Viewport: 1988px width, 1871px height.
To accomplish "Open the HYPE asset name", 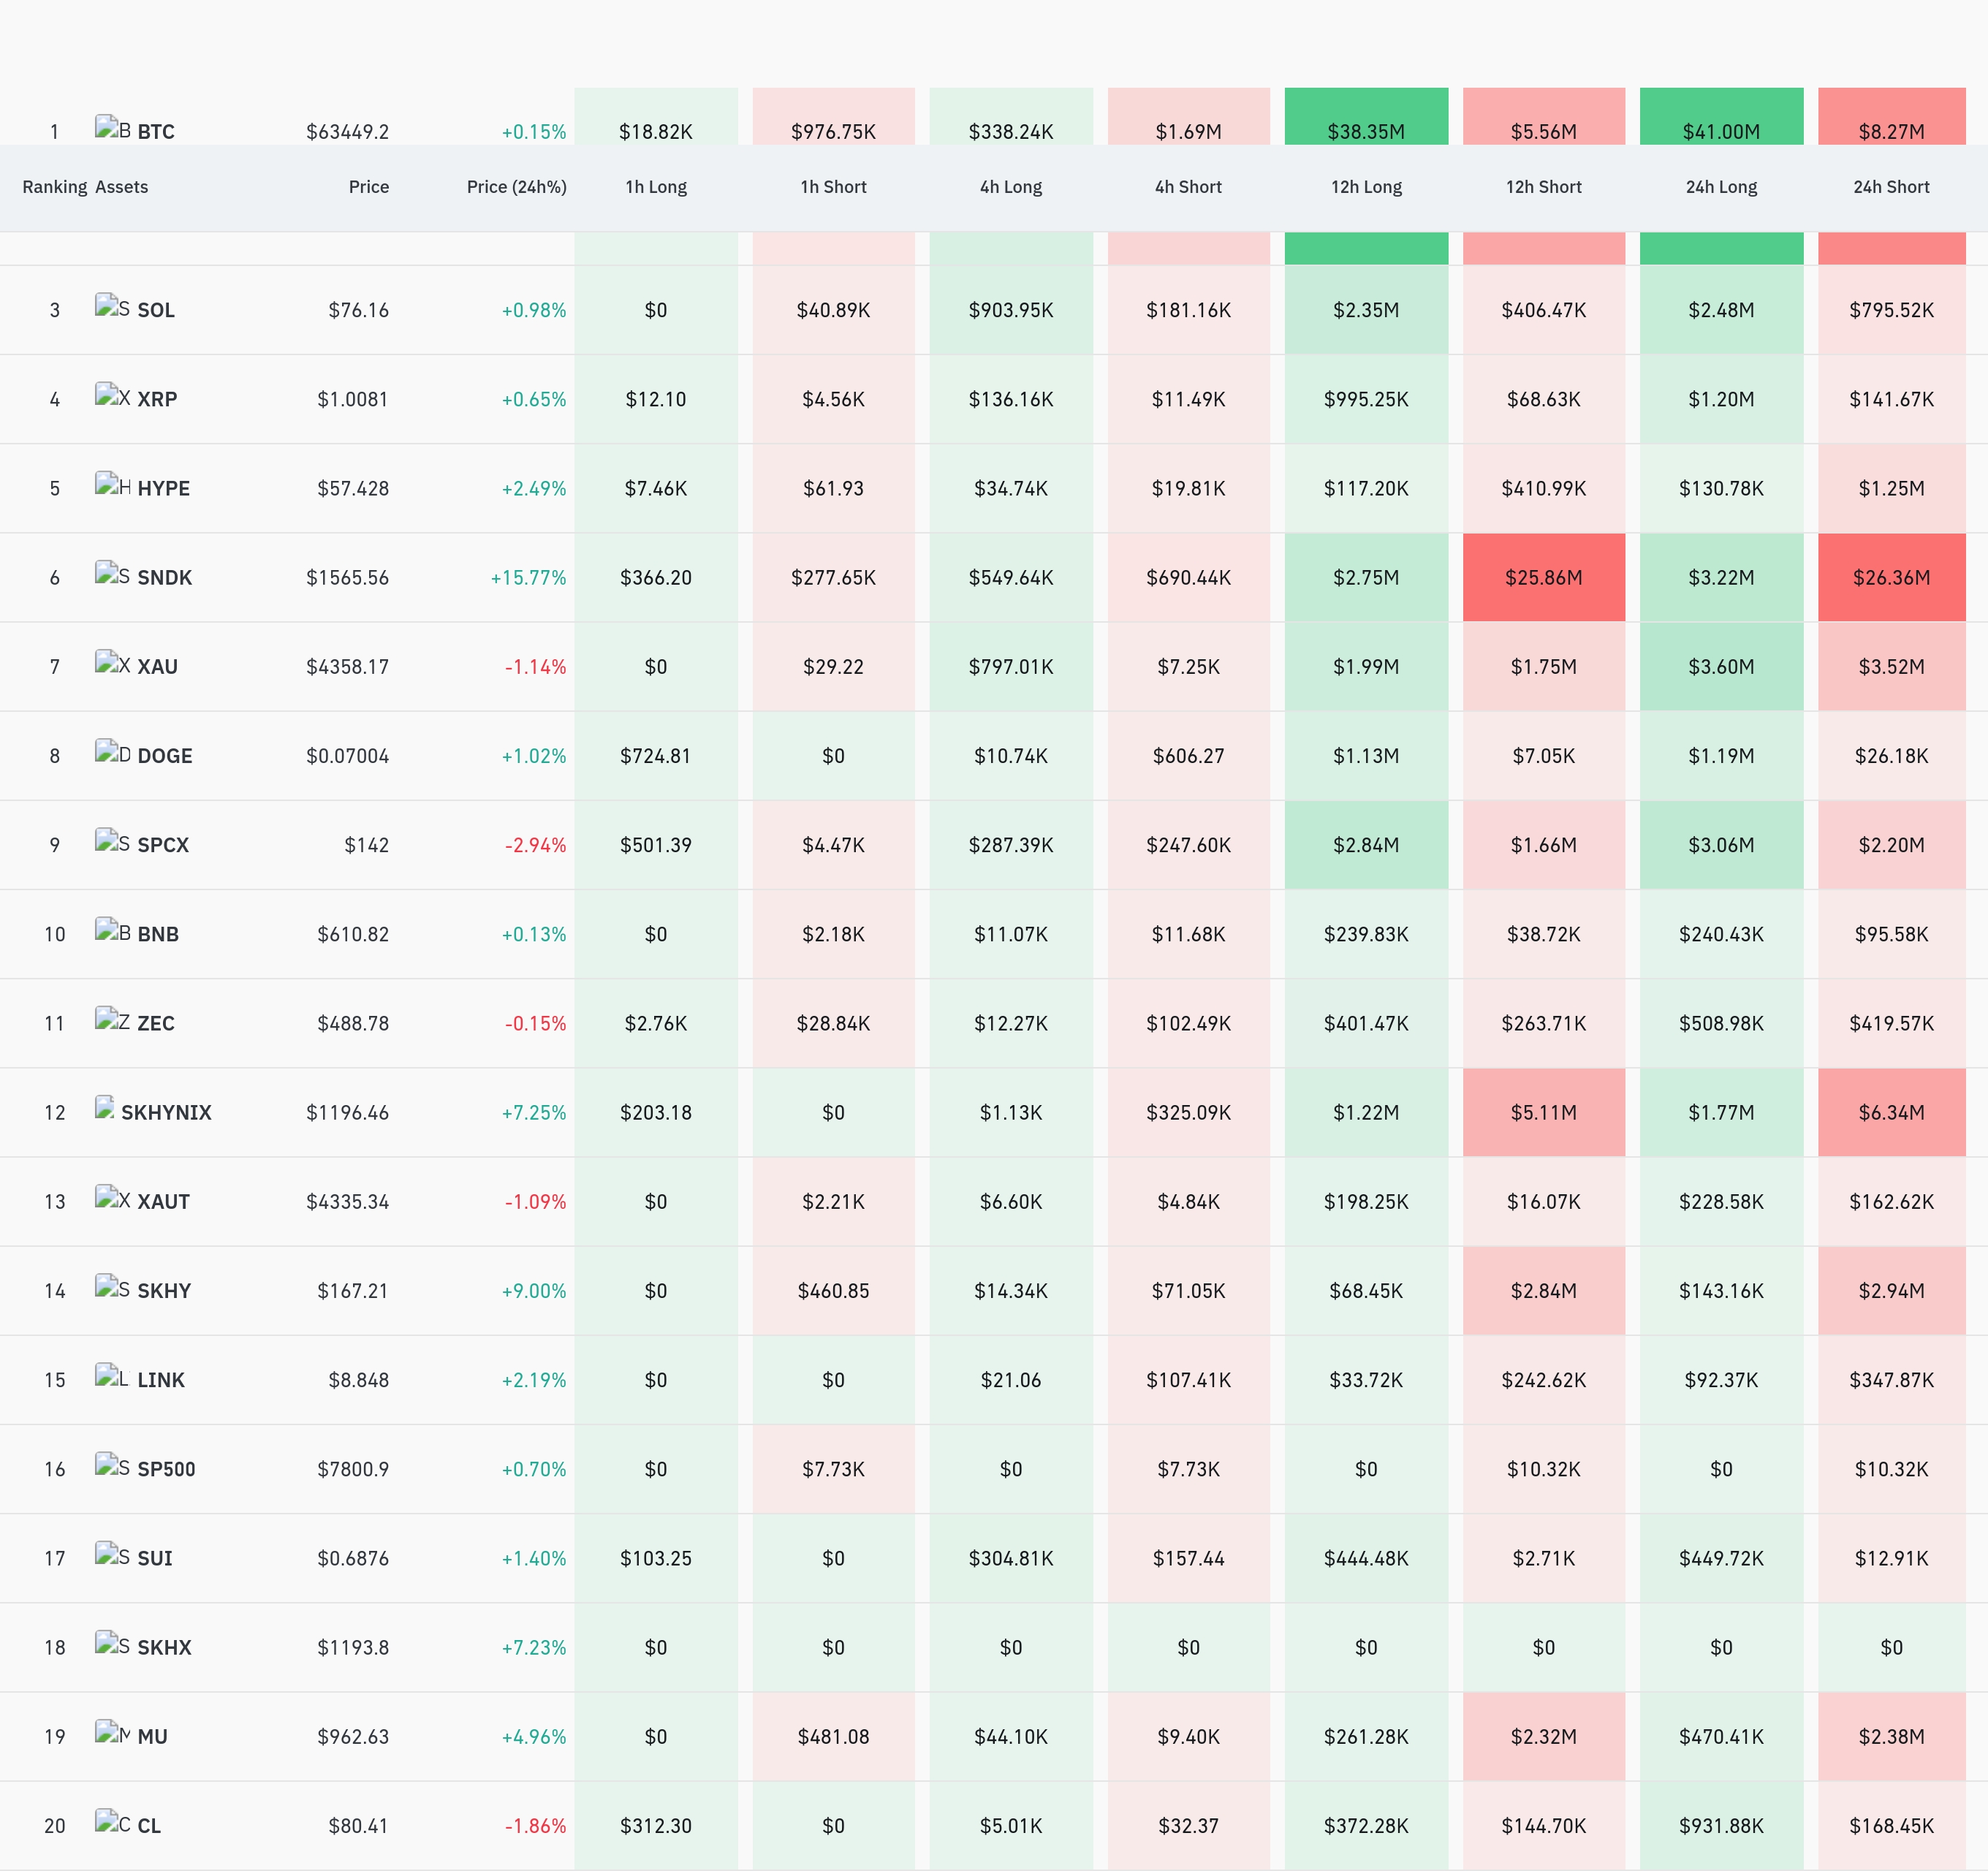I will [x=164, y=488].
